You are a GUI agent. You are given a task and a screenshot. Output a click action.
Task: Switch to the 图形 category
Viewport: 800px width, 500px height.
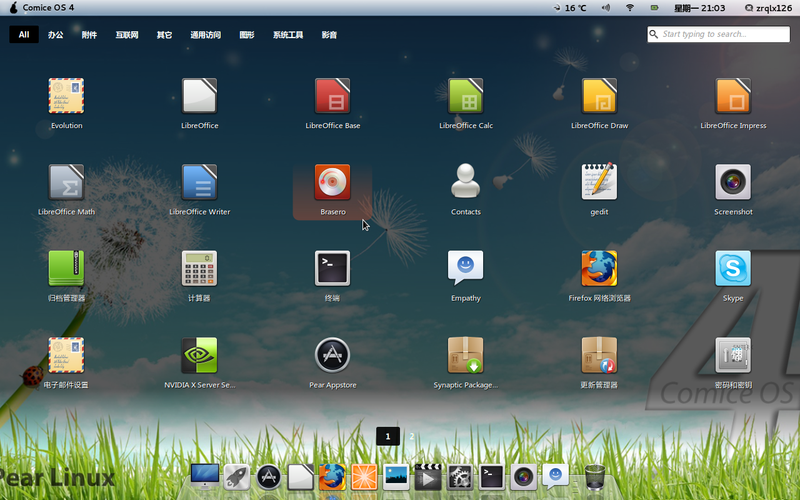[247, 35]
